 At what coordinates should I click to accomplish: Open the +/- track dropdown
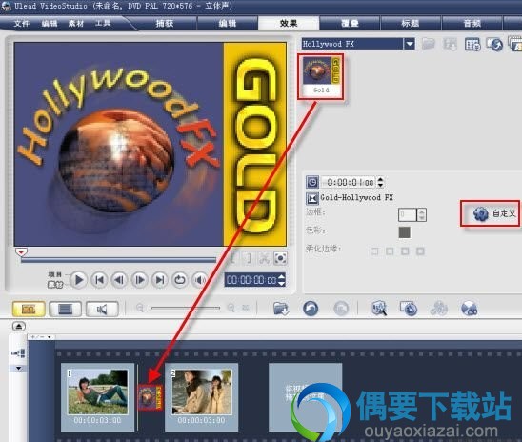click(41, 337)
